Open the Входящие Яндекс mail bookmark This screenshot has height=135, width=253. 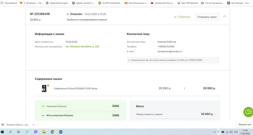pyautogui.click(x=31, y=3)
